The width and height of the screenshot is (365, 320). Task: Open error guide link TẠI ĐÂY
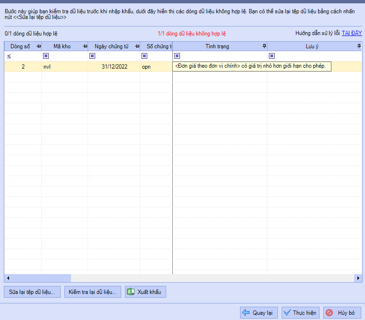tap(352, 34)
